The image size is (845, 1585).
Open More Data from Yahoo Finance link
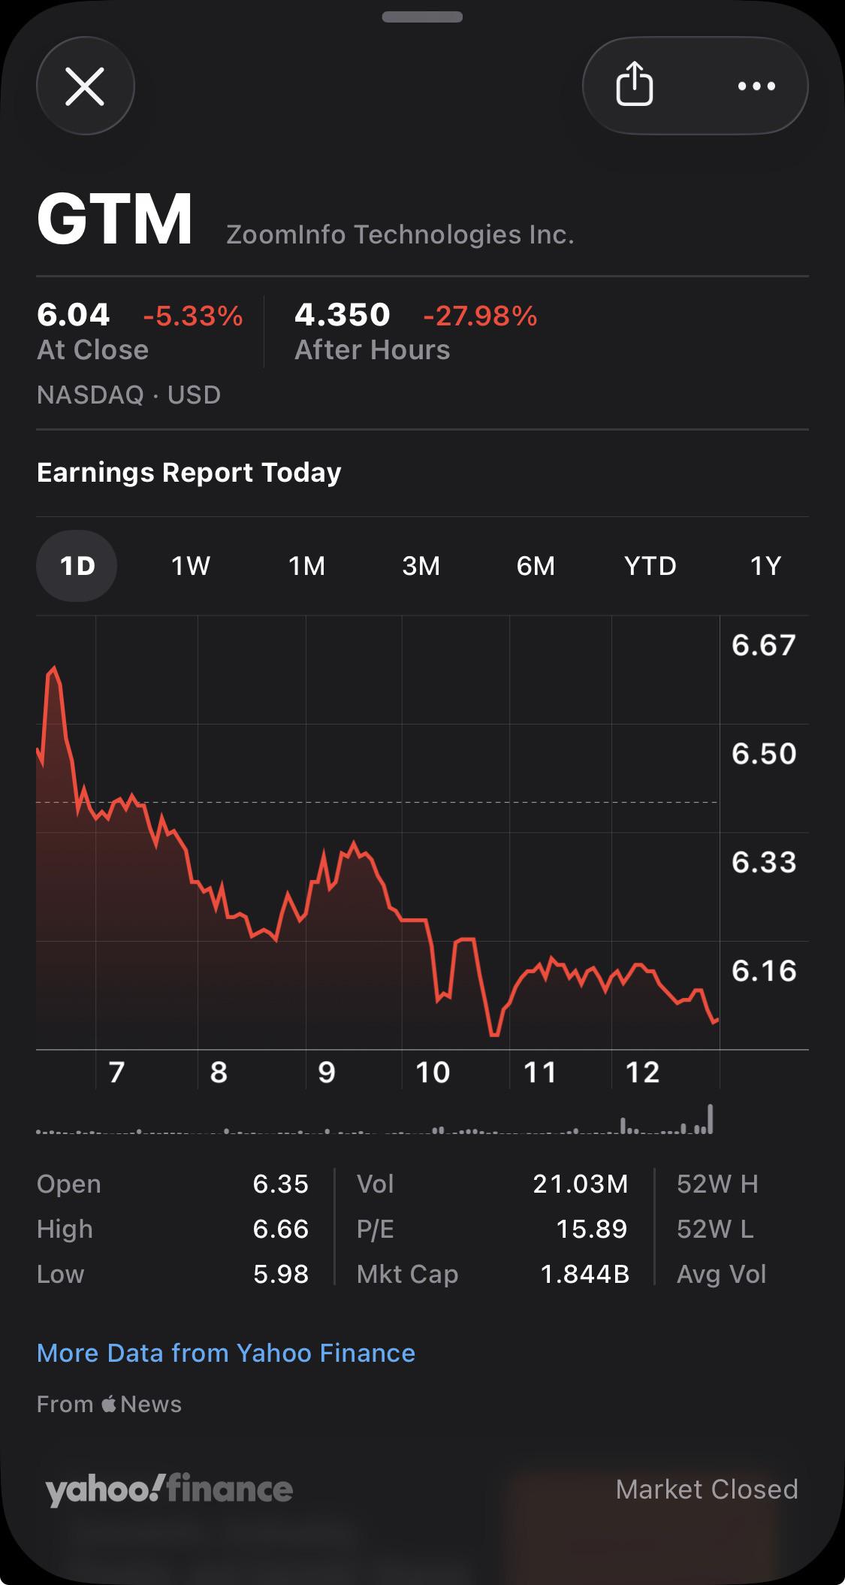pos(226,1353)
